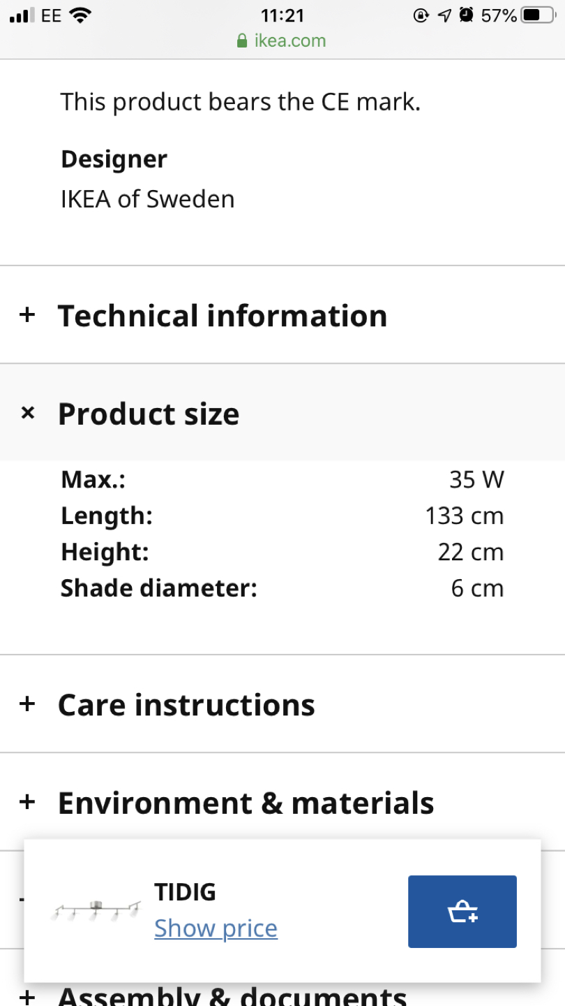This screenshot has width=565, height=1006.
Task: Tap the battery icon in status bar
Action: point(536,15)
